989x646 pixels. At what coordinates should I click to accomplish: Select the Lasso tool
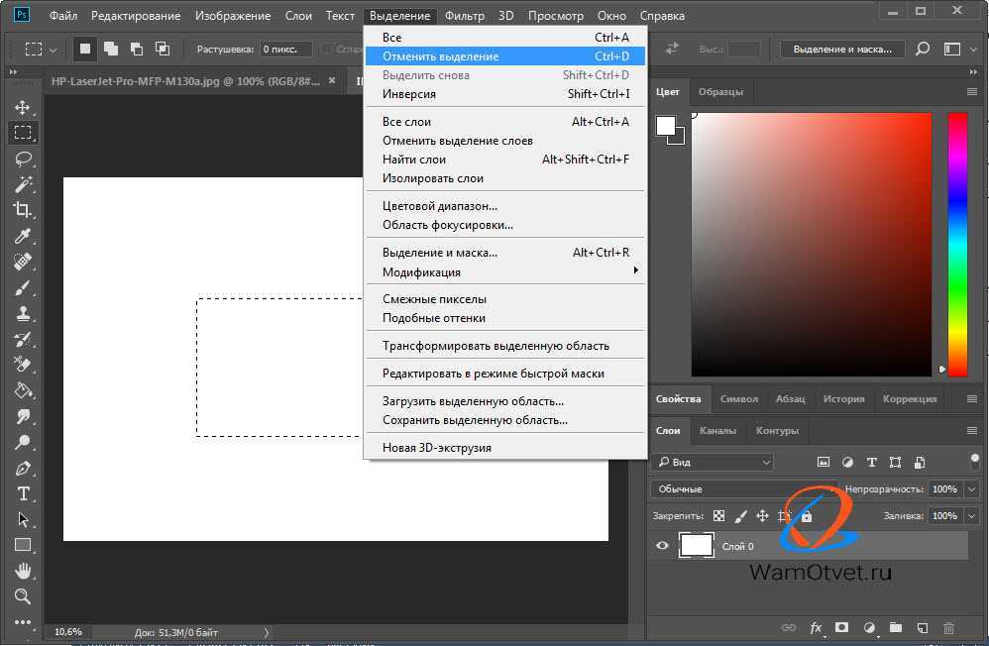pos(23,159)
